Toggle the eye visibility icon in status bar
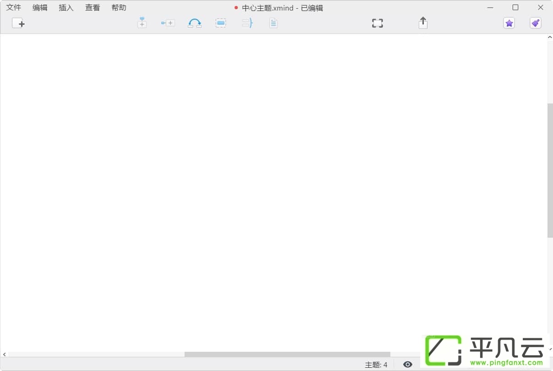The width and height of the screenshot is (553, 371). [x=408, y=365]
